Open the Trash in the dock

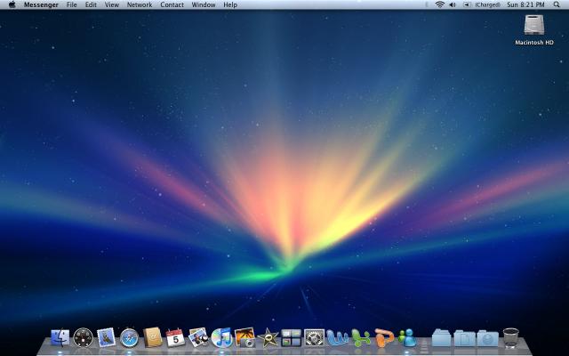click(511, 337)
